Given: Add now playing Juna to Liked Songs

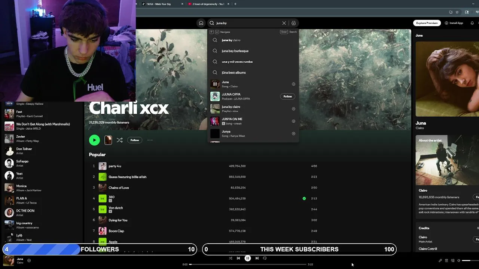Looking at the screenshot, I should [29, 260].
